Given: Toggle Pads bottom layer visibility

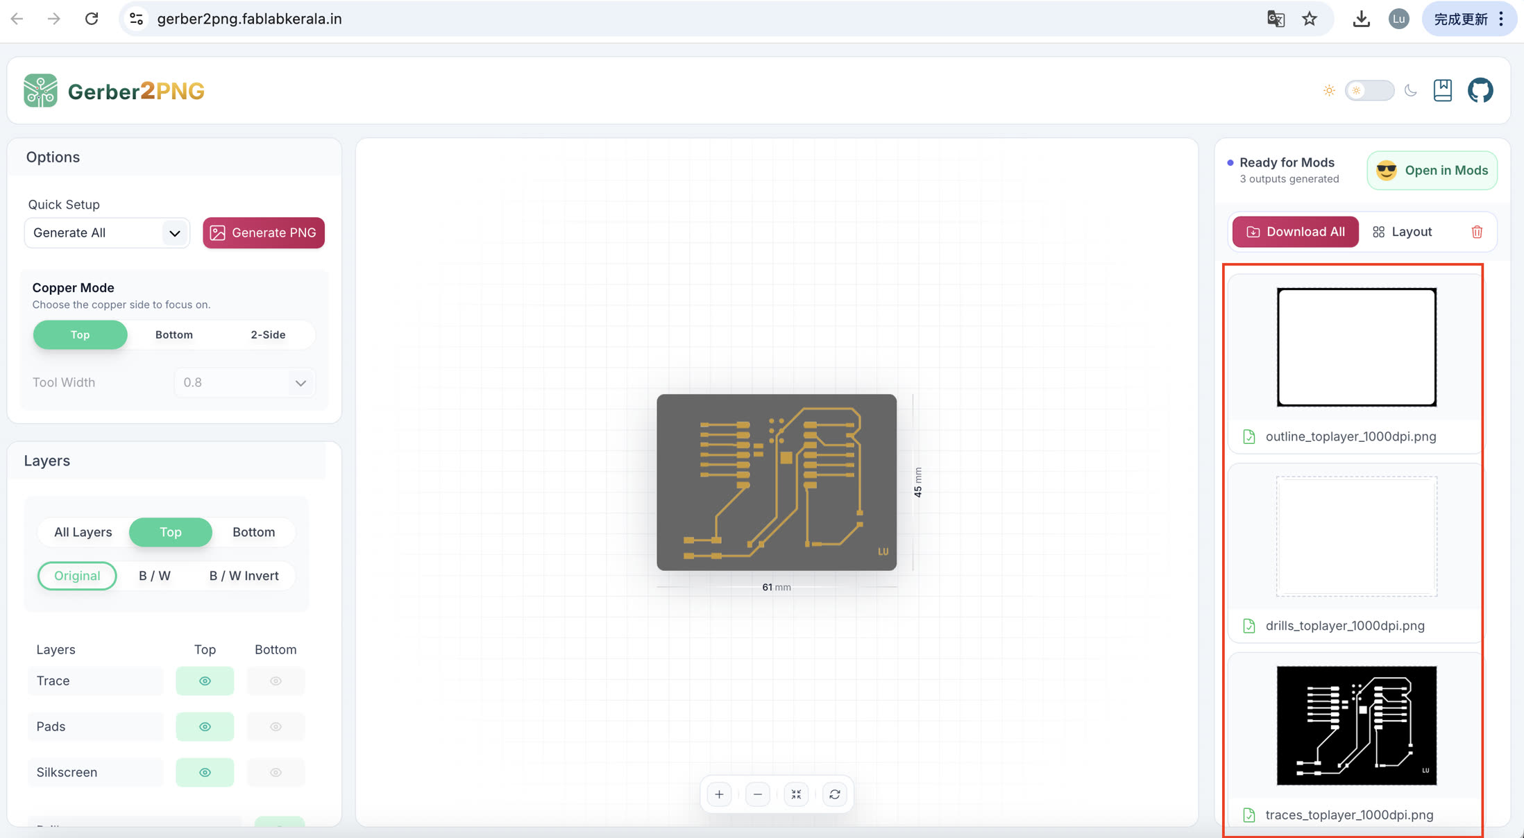Looking at the screenshot, I should (x=276, y=726).
